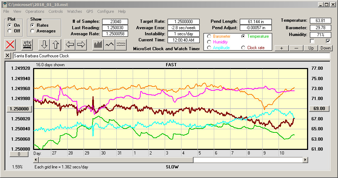
Task: Click the Santa Barbara Courthouse Clock text field
Action: 171,56
